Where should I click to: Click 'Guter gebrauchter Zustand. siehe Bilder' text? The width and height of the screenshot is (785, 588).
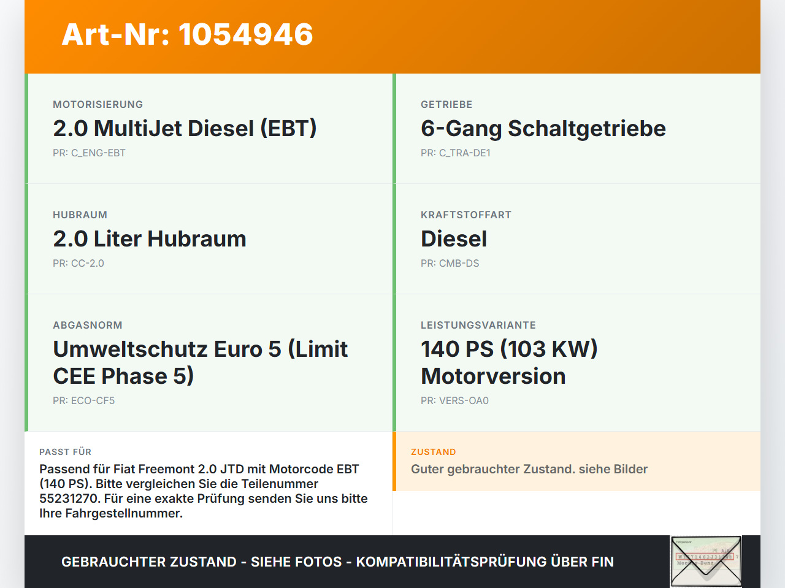(x=529, y=469)
